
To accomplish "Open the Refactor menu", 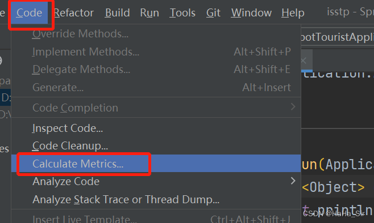I will coord(74,13).
